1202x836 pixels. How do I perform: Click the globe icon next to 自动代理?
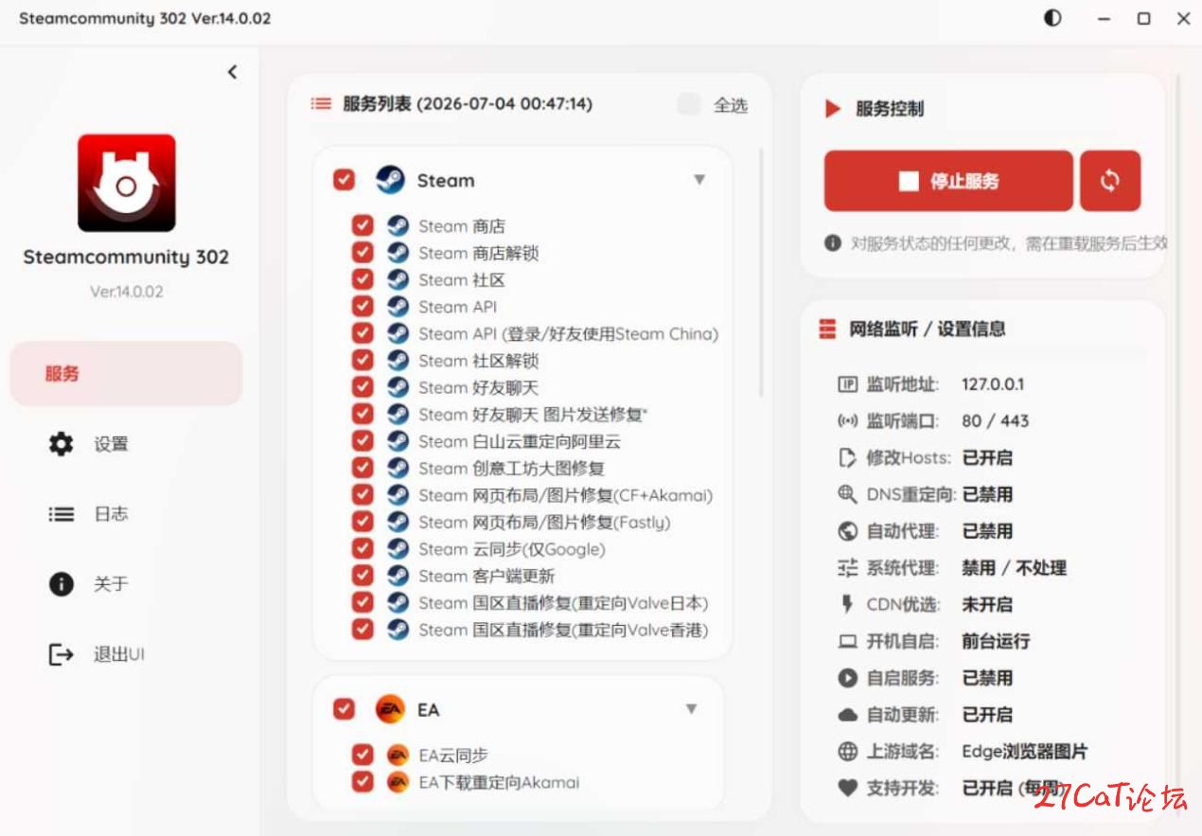(847, 531)
